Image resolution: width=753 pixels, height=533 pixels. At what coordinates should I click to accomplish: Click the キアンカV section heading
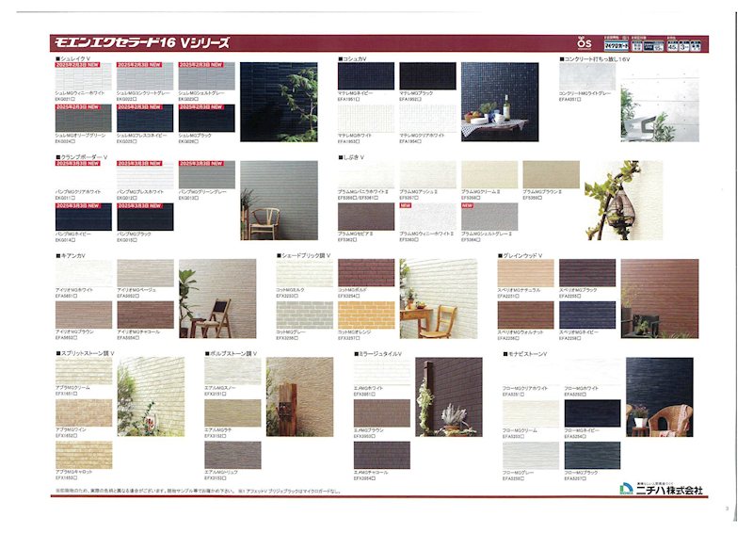coord(71,256)
